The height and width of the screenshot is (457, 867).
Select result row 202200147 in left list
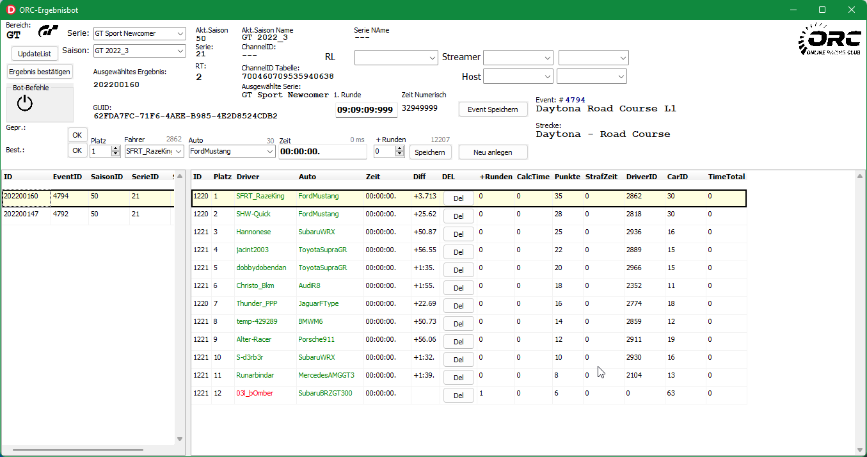[26, 214]
